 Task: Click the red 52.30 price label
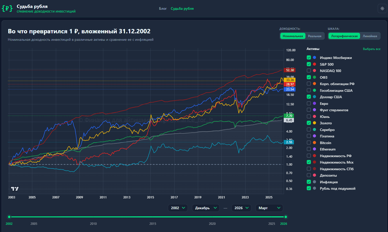pos(290,70)
